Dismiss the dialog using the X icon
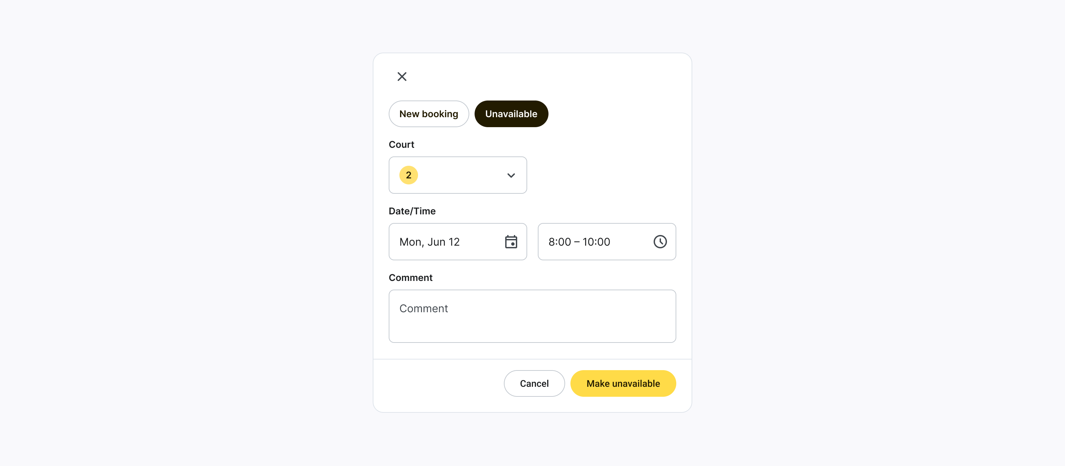 click(x=401, y=77)
